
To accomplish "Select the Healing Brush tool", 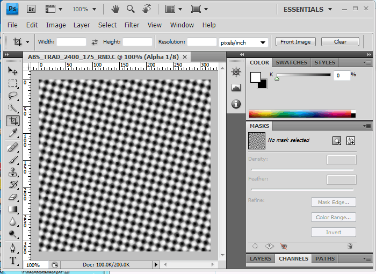I will pos(12,147).
